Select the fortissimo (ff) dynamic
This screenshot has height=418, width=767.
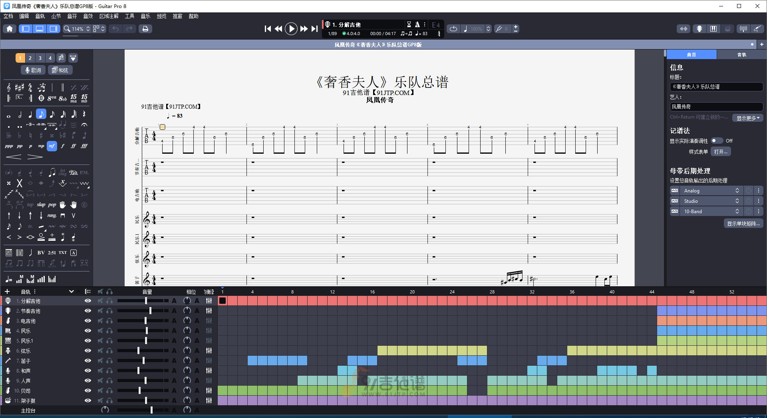(x=74, y=146)
